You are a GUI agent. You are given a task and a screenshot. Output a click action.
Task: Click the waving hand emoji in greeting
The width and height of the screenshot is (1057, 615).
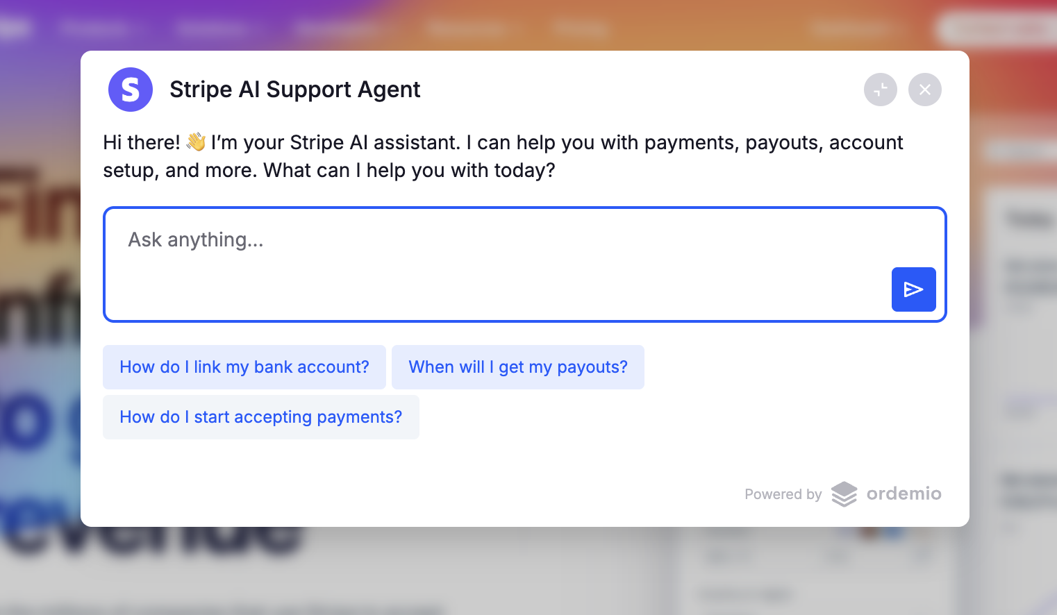coord(196,142)
